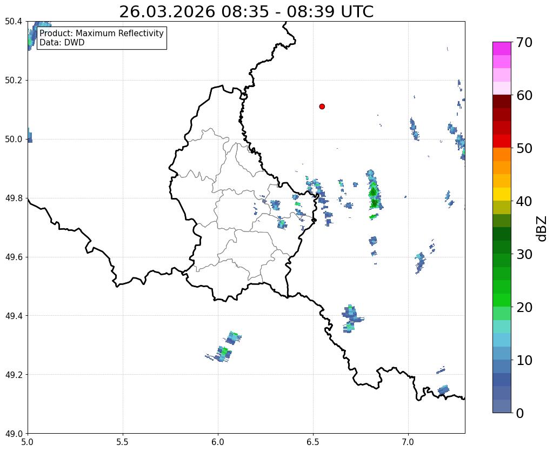Click the radar echo cluster near 6.05°E, 49.3°N
553x451 pixels.
[x=224, y=348]
